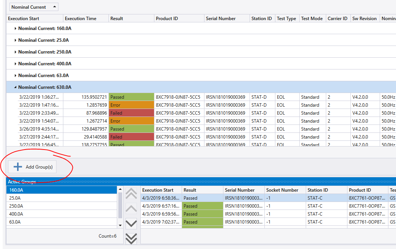Screen dimensions: 396x249
Task: Click the move down single chevron icon
Action: [x=131, y=224]
